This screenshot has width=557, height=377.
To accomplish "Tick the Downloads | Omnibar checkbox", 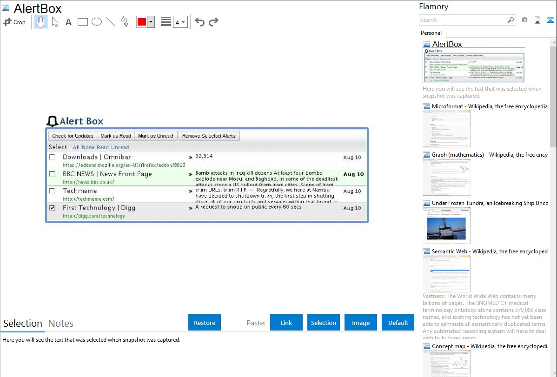I will pos(52,157).
